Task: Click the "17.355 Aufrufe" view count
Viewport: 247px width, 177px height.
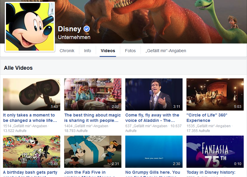Action: 198,131
